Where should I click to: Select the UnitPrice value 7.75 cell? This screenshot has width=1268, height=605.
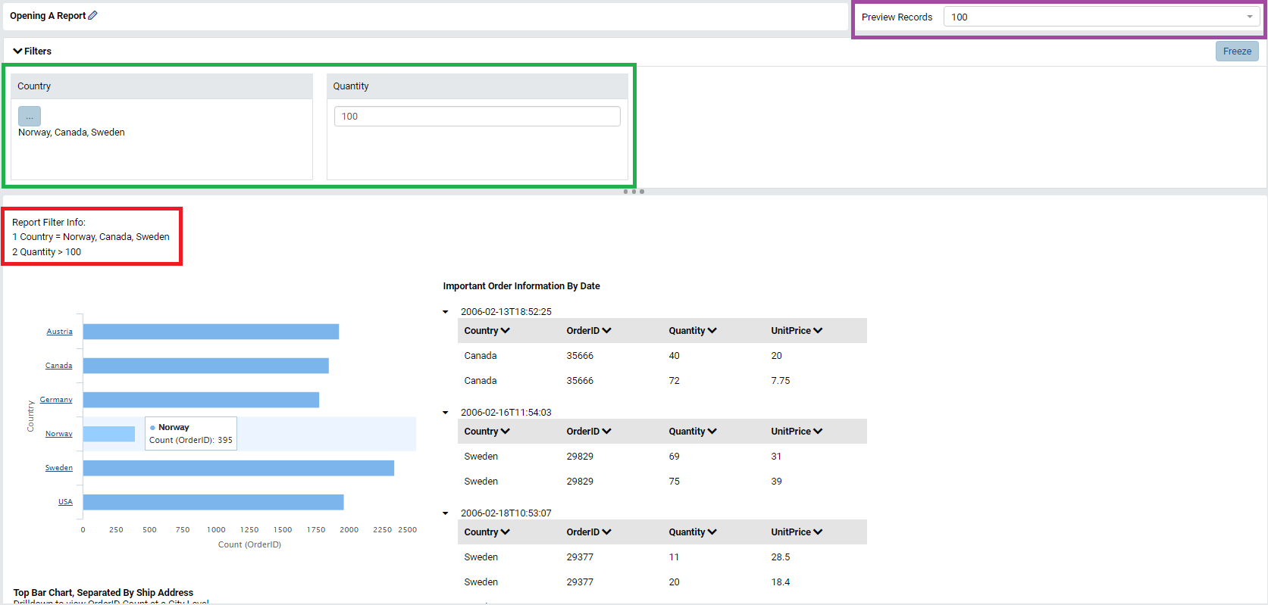coord(781,381)
